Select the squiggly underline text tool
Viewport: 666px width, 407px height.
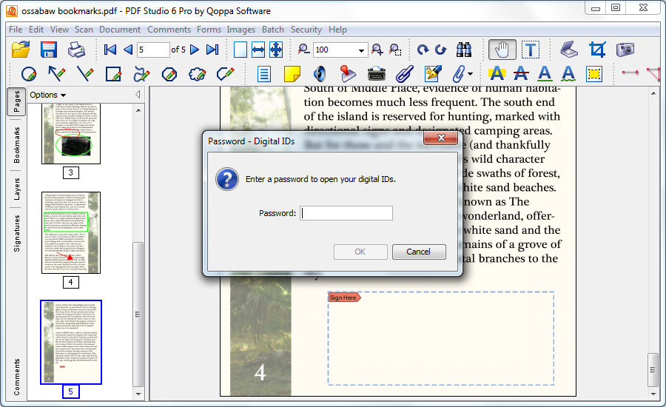[568, 74]
